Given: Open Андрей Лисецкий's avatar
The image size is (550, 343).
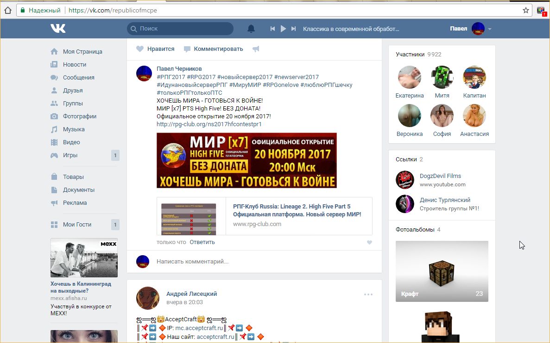Looking at the screenshot, I should point(148,298).
